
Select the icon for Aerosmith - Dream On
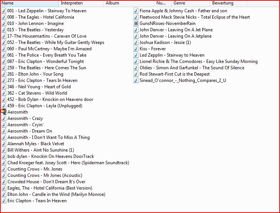(x=4, y=131)
